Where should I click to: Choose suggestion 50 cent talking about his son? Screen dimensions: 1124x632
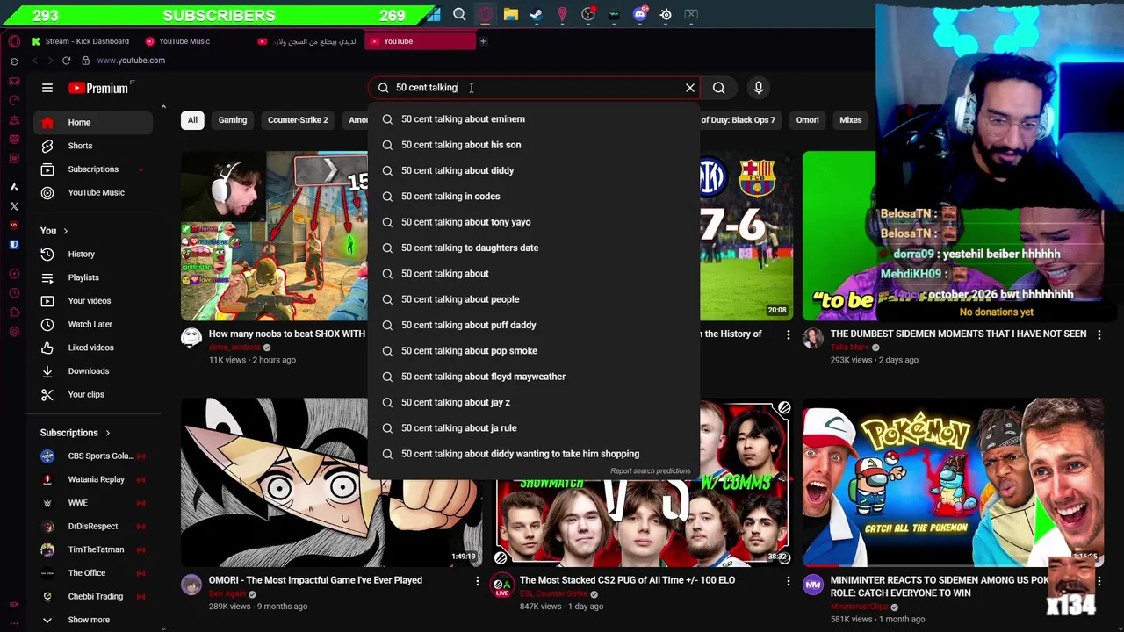tap(533, 145)
